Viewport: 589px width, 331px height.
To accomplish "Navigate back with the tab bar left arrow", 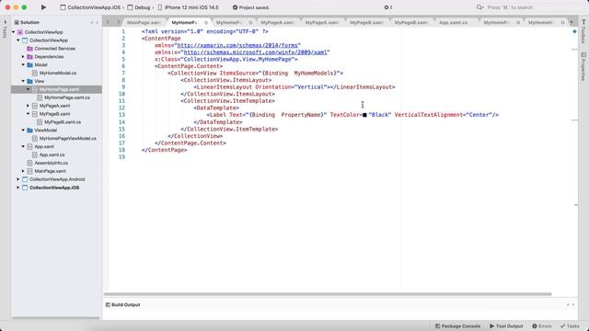I will pos(108,22).
